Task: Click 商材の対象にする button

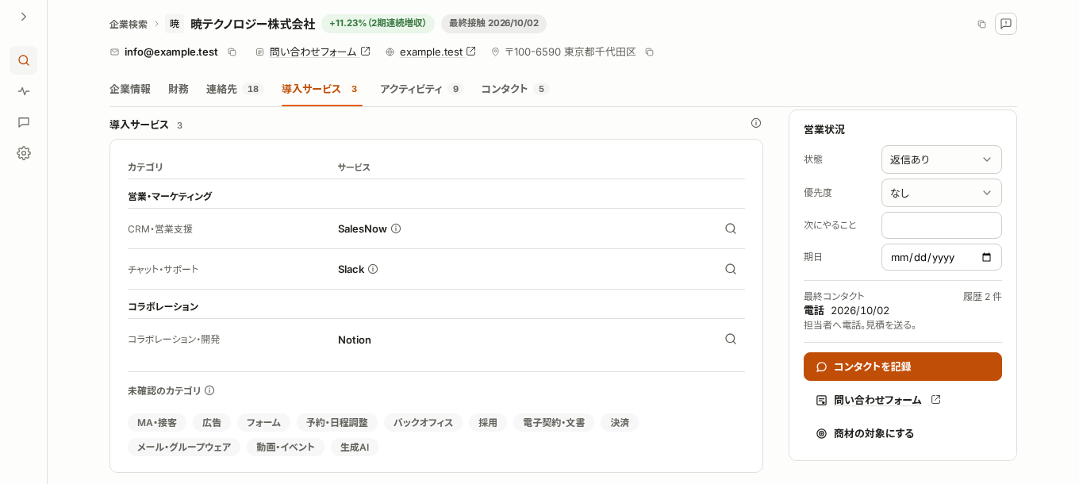Action: pos(865,433)
